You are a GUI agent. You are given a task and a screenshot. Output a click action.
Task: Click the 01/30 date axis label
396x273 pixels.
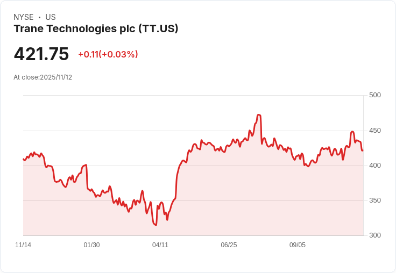[91, 245]
